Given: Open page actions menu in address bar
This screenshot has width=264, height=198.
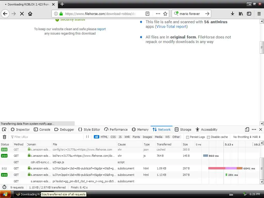Looking at the screenshot, I should pyautogui.click(x=158, y=14).
